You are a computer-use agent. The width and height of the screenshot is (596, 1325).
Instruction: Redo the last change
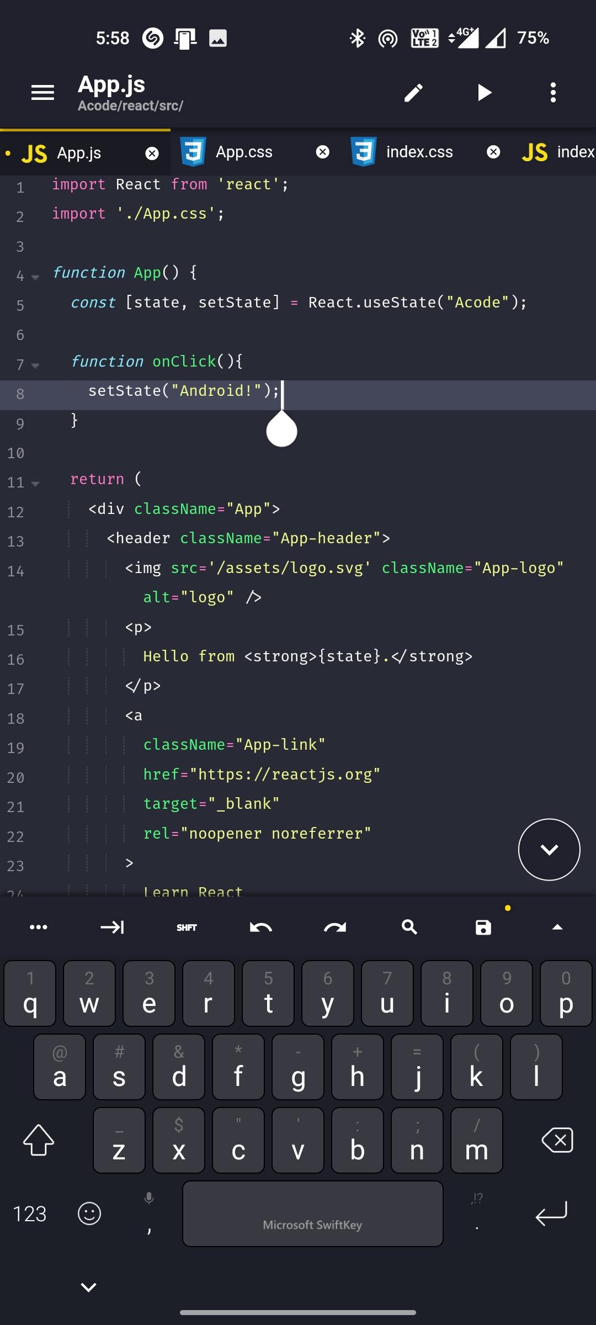pos(335,928)
